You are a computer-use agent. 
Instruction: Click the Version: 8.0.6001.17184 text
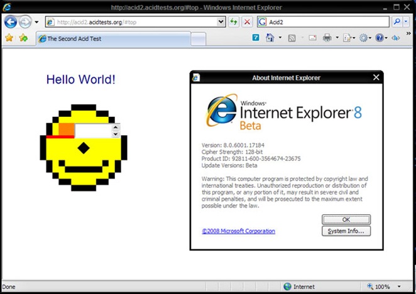tap(233, 145)
